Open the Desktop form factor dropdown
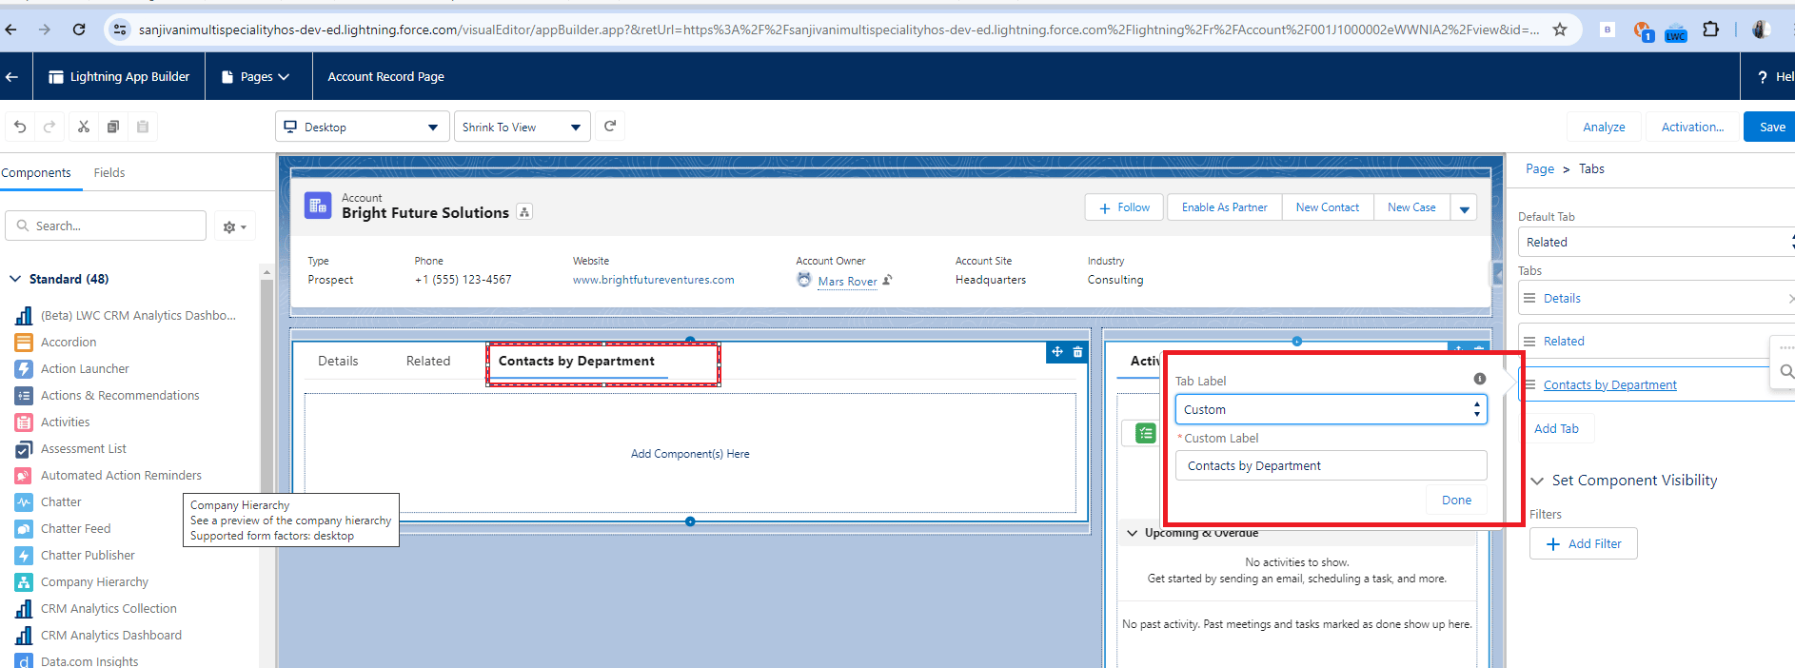This screenshot has height=668, width=1795. pyautogui.click(x=363, y=127)
